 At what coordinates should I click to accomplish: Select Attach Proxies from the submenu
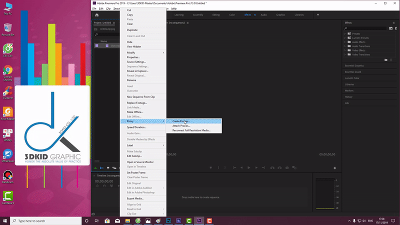click(181, 125)
